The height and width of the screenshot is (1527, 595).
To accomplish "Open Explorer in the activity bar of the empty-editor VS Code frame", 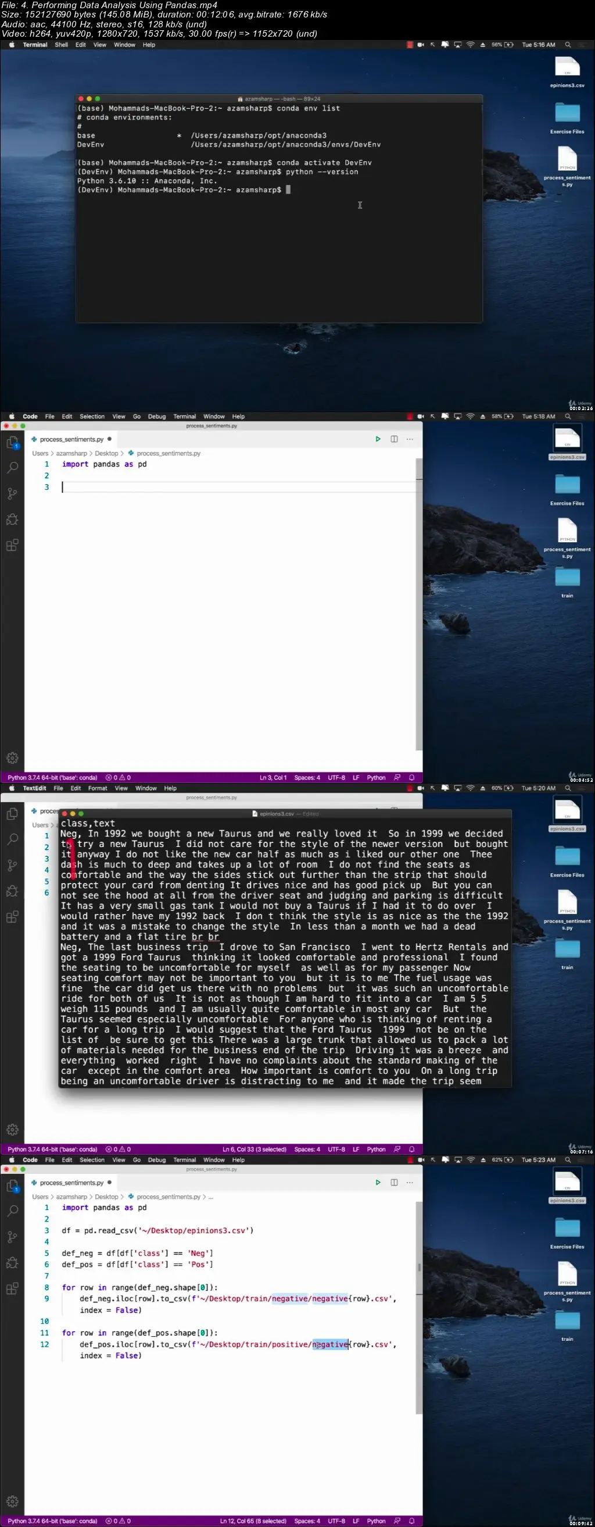I will 12,442.
